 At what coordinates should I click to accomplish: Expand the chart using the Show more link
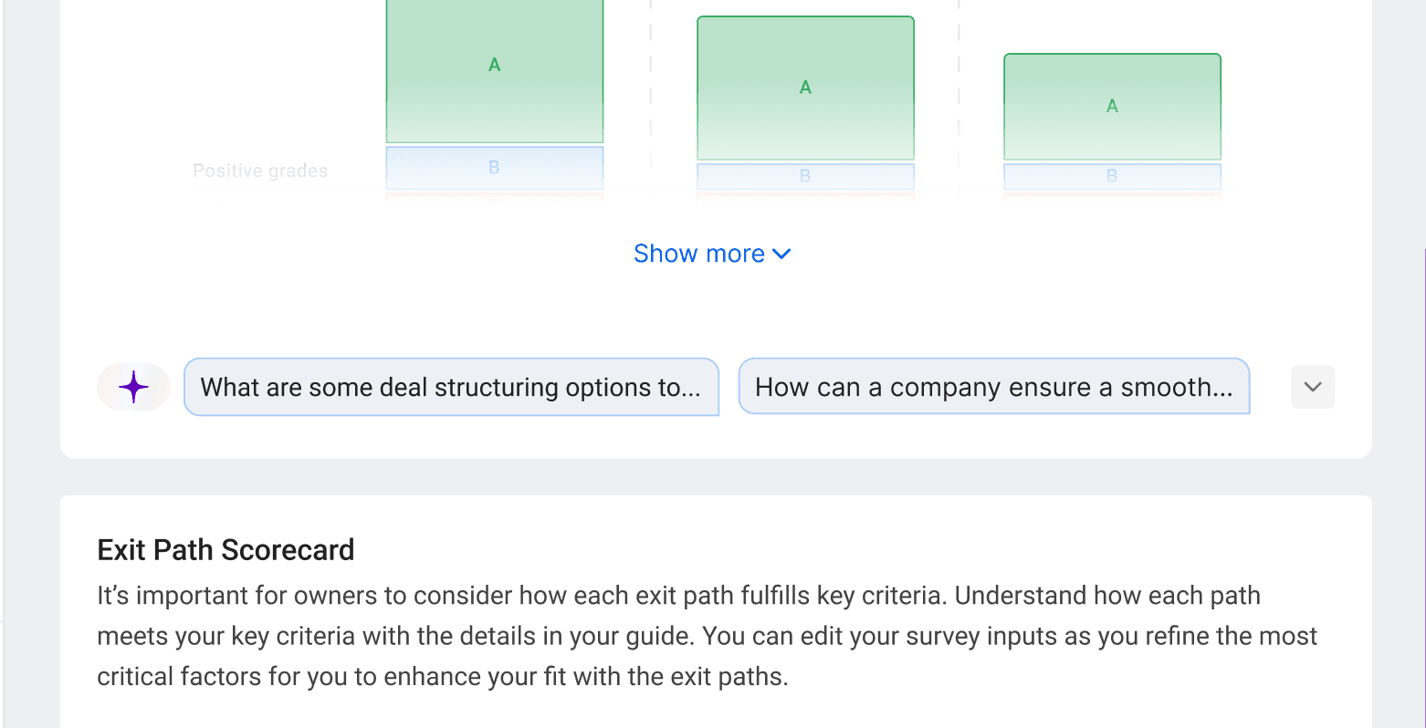coord(699,254)
